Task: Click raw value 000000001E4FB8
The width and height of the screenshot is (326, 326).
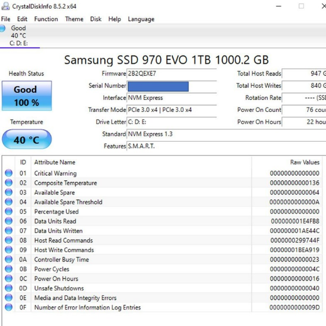Action: pyautogui.click(x=295, y=221)
